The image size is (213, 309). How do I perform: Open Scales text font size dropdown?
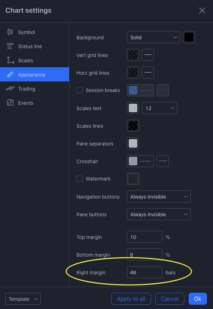(159, 108)
